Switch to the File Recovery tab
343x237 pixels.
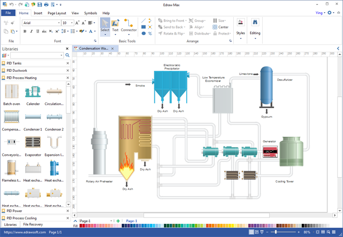pos(33,224)
